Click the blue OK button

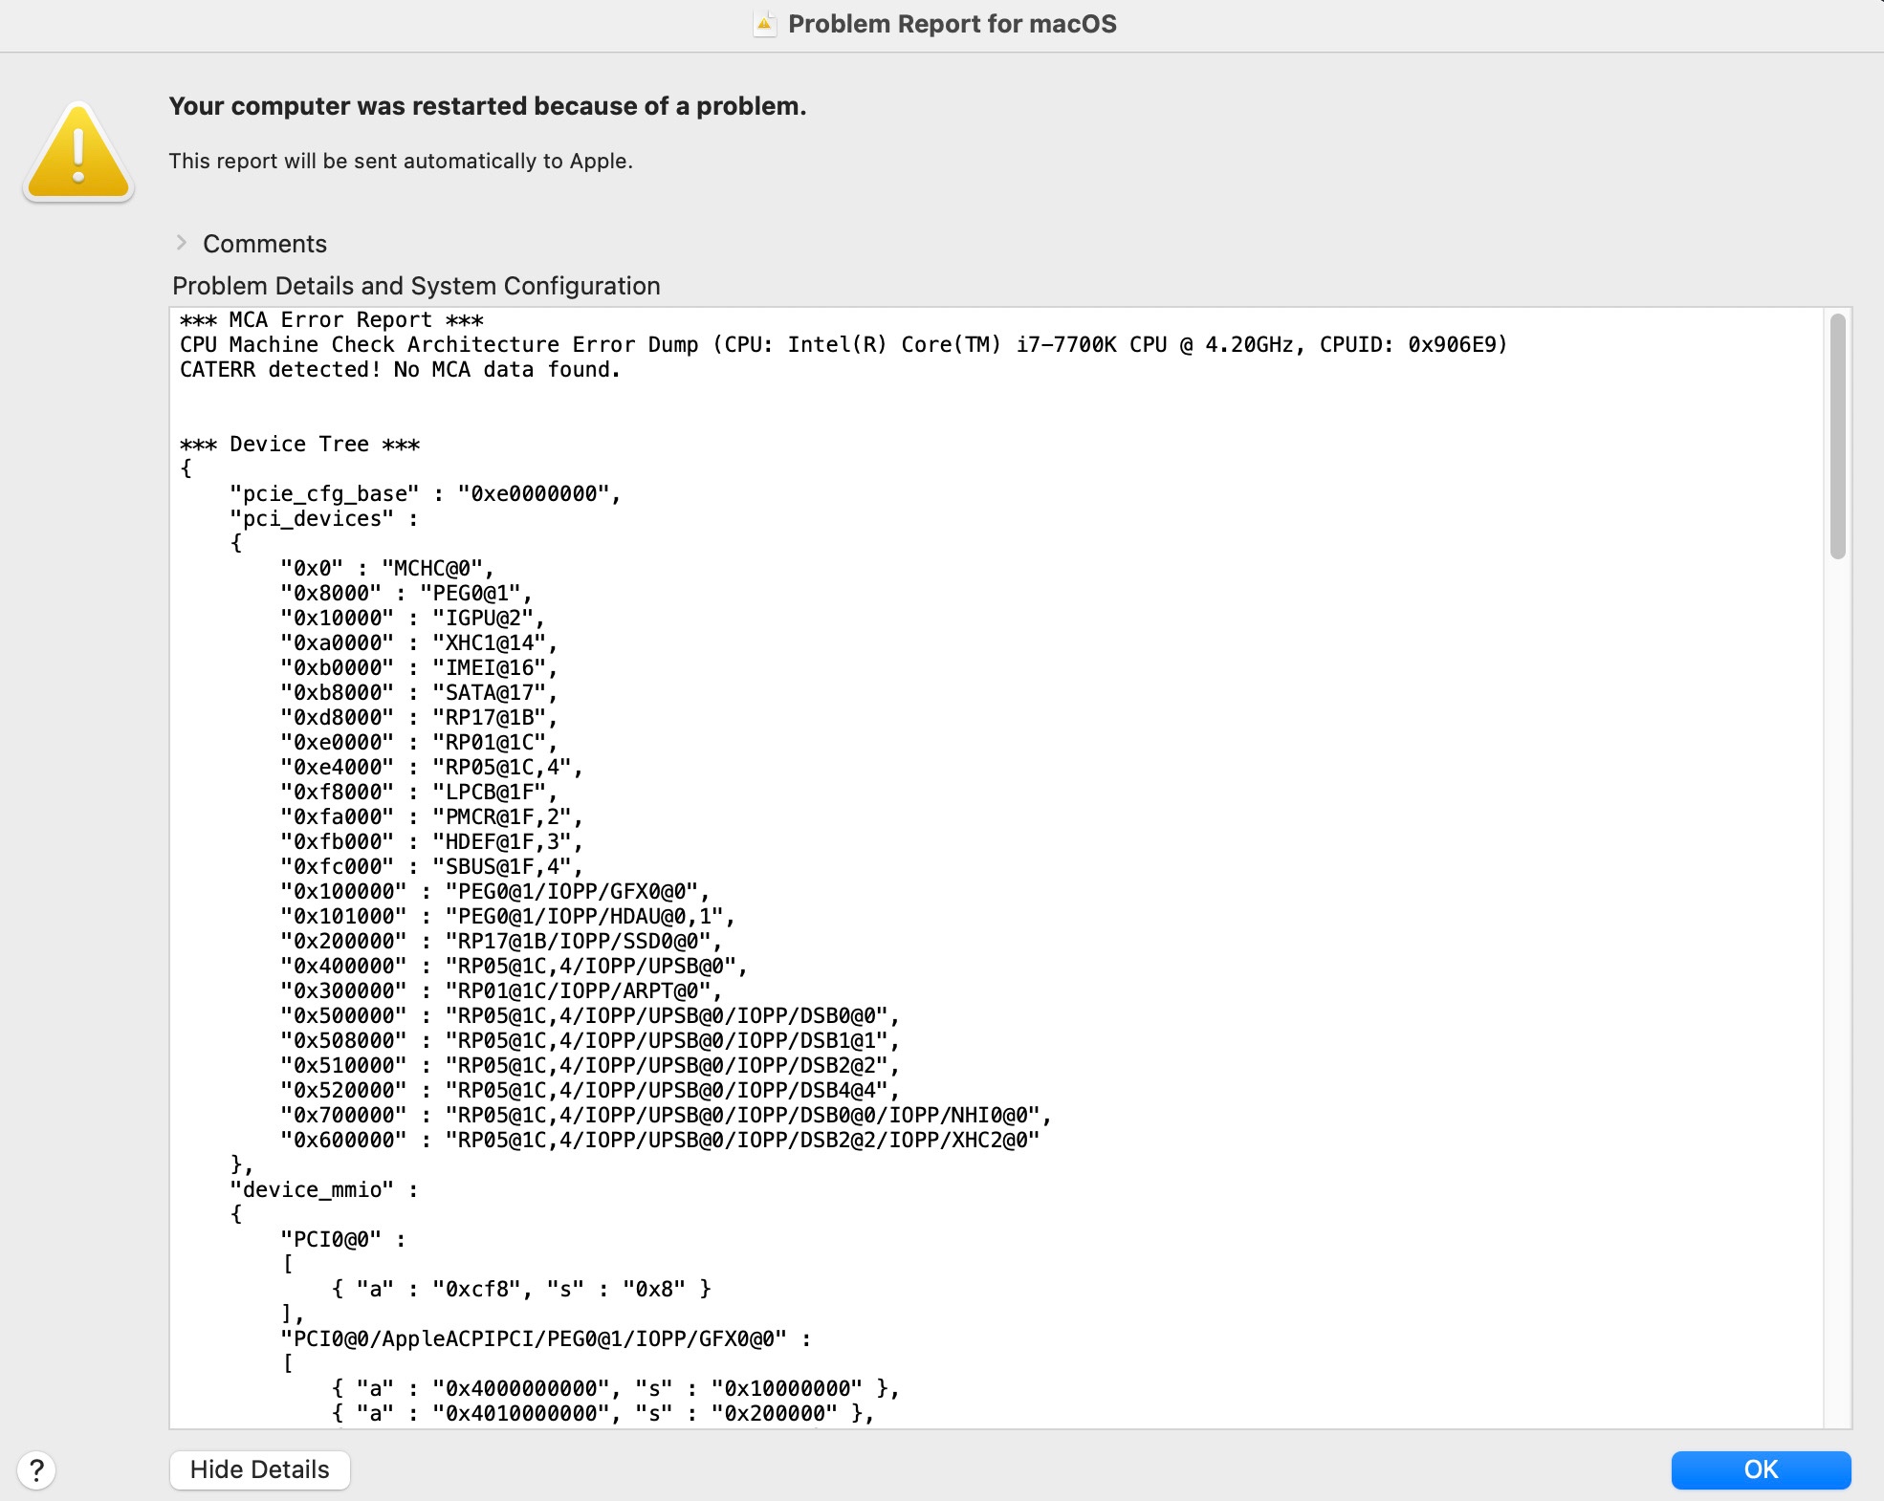point(1760,1469)
